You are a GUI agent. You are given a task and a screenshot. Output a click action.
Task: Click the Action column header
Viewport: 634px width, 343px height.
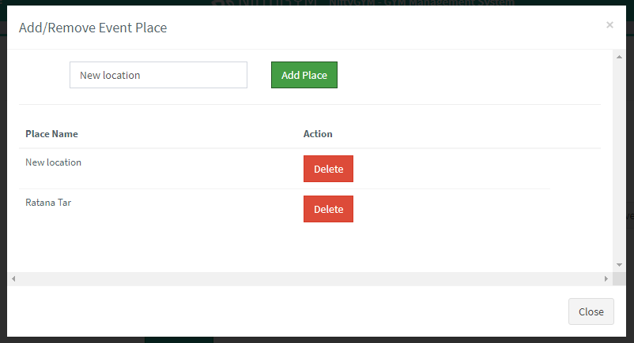(318, 134)
